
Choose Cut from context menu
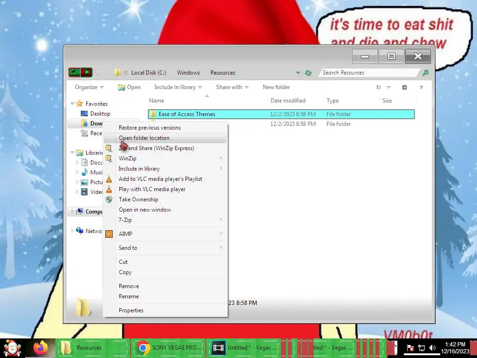pos(165,262)
